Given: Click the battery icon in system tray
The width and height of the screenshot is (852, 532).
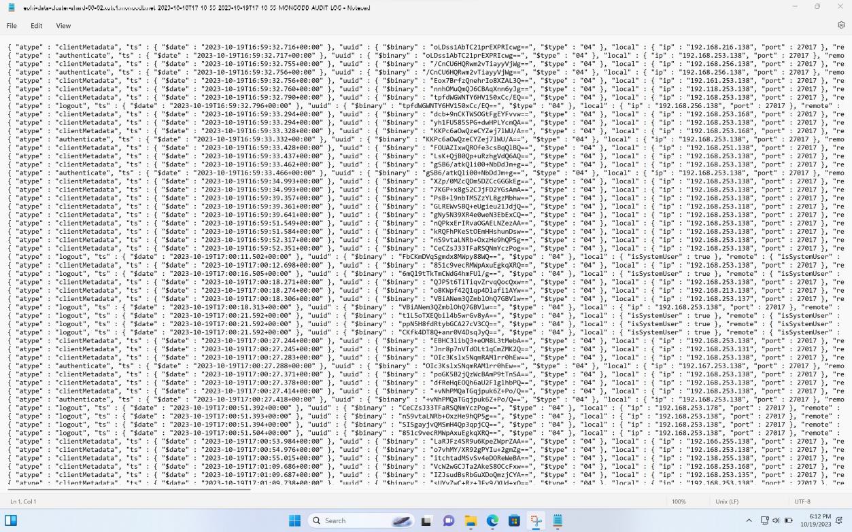Looking at the screenshot, I should click(787, 520).
